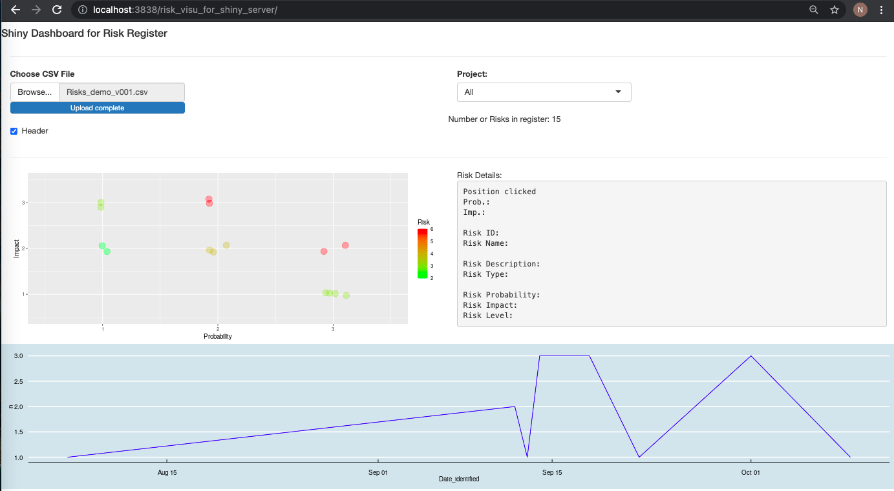Click inside the Risk Details panel

[x=671, y=254]
